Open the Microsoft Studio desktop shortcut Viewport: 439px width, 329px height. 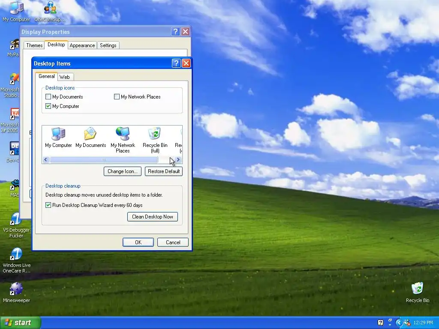10,85
